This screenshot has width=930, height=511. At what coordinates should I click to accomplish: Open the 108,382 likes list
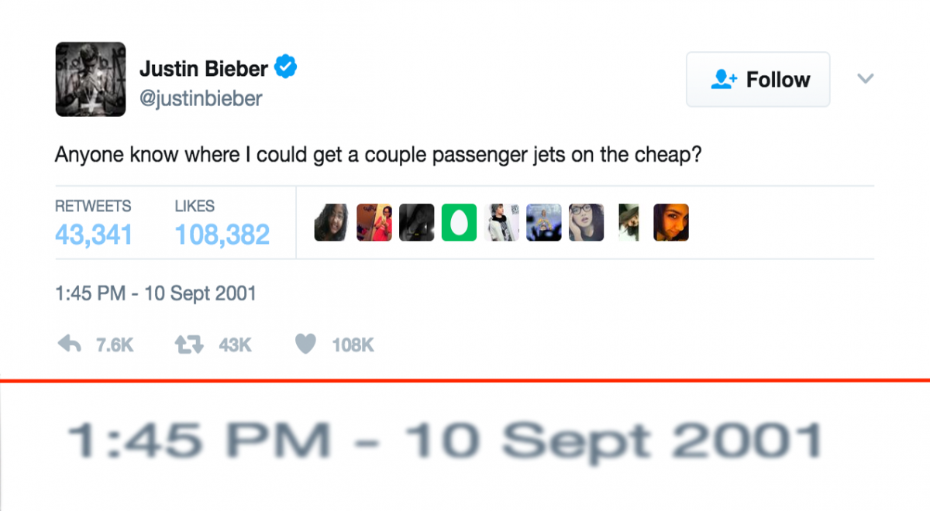pos(222,234)
